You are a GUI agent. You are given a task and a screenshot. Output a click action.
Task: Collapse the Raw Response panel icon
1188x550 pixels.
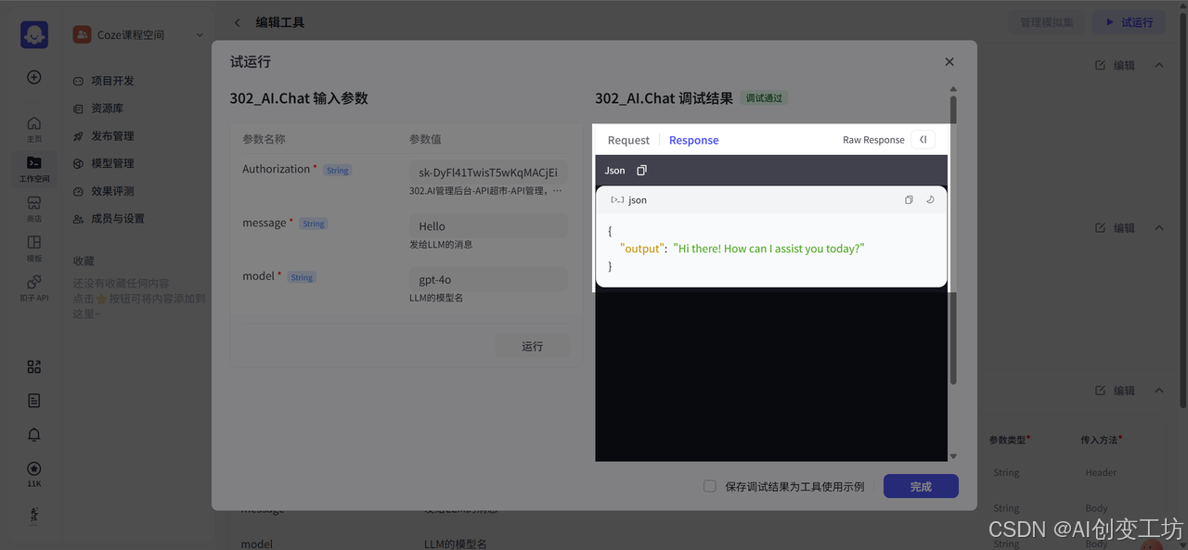coord(923,140)
